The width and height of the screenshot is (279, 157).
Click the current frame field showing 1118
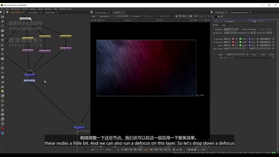click(x=146, y=150)
